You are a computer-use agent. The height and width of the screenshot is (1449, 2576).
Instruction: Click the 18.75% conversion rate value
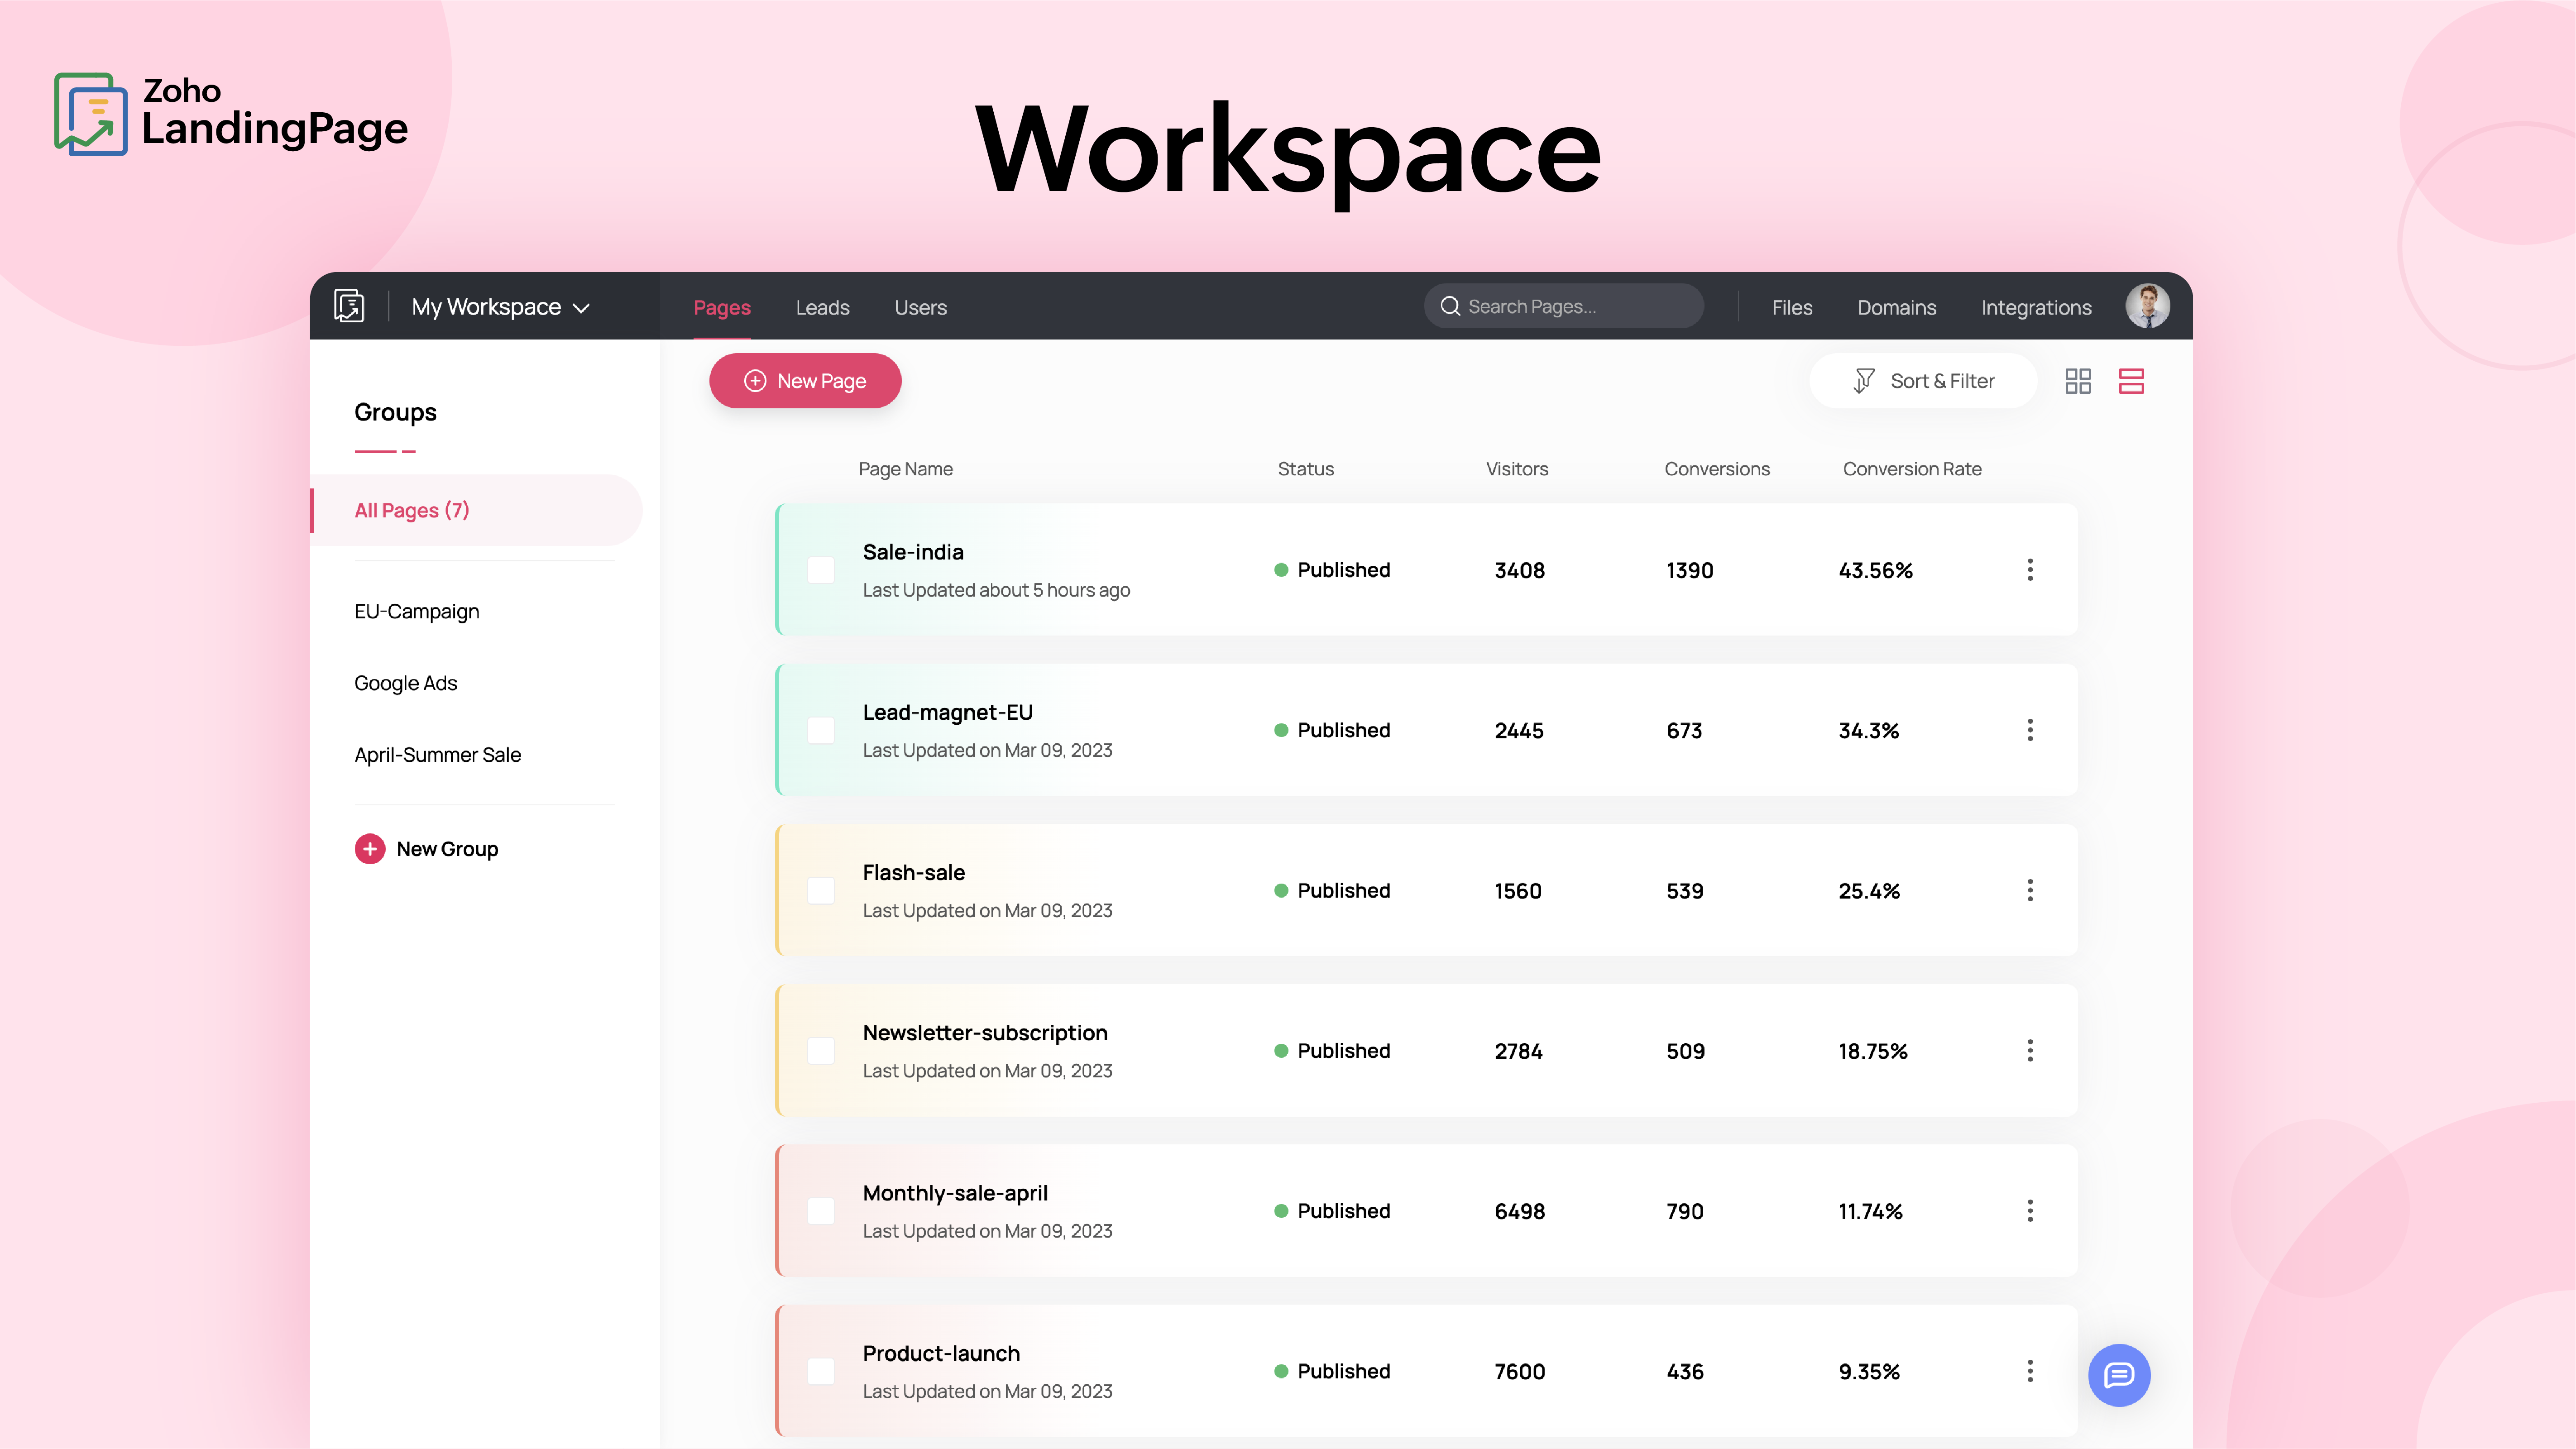(1872, 1051)
